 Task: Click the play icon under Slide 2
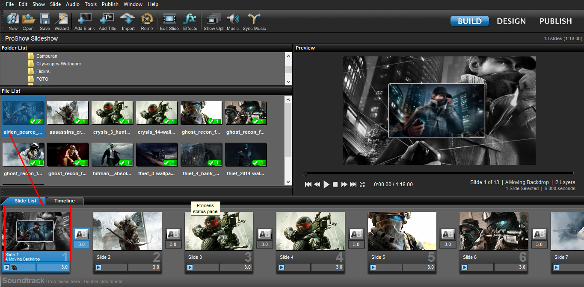coord(98,267)
